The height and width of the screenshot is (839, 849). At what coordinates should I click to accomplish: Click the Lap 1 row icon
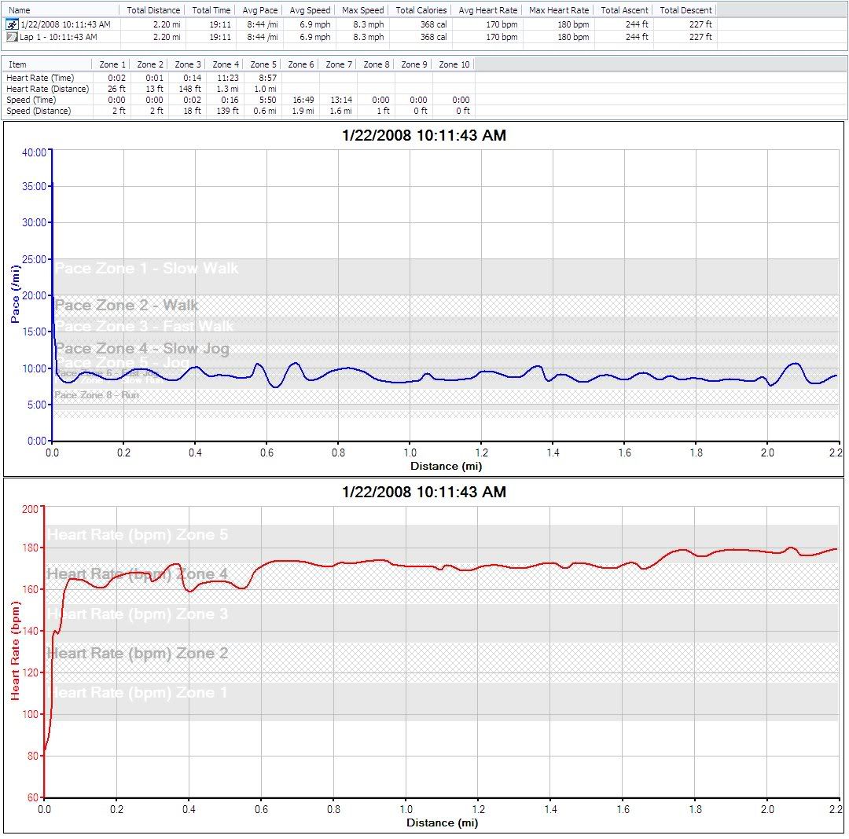click(11, 37)
